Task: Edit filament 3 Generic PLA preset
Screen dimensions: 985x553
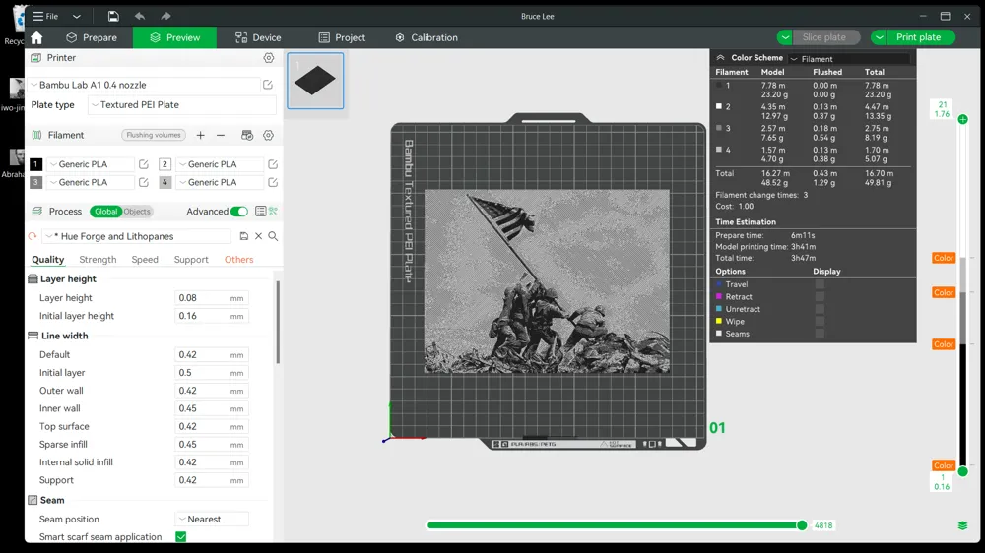Action: [x=143, y=183]
